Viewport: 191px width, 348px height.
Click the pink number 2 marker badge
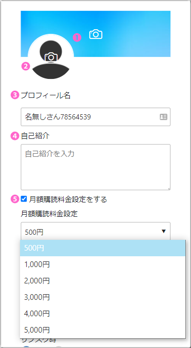point(26,66)
